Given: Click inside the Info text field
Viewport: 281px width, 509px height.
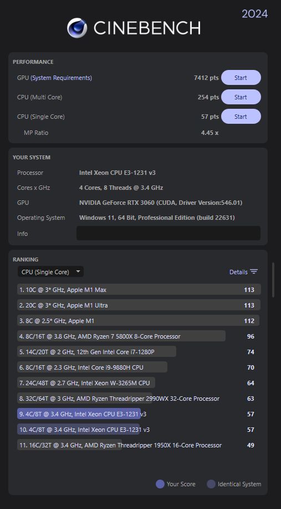Looking at the screenshot, I should pos(168,233).
